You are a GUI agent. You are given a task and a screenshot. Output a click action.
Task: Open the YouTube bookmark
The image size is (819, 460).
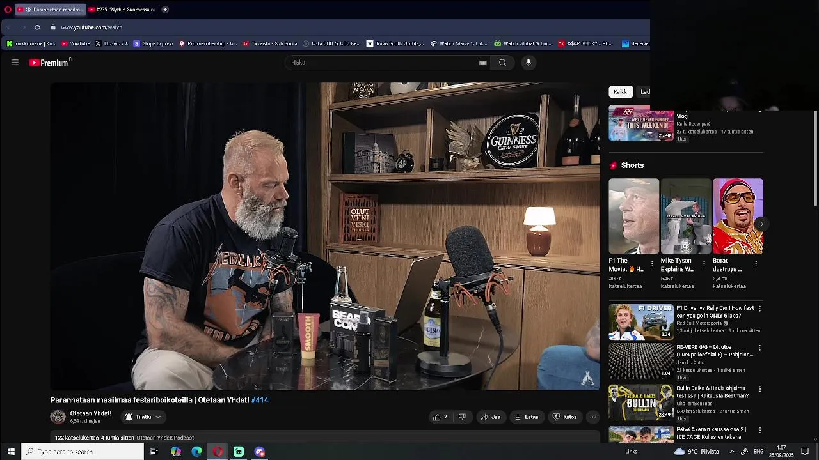76,43
